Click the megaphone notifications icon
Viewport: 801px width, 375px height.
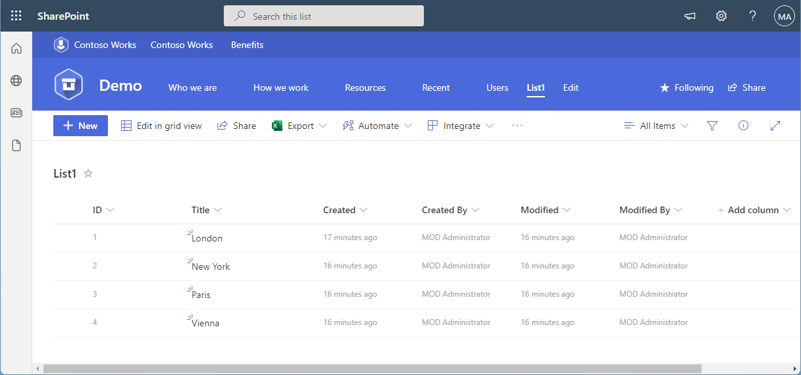click(690, 16)
